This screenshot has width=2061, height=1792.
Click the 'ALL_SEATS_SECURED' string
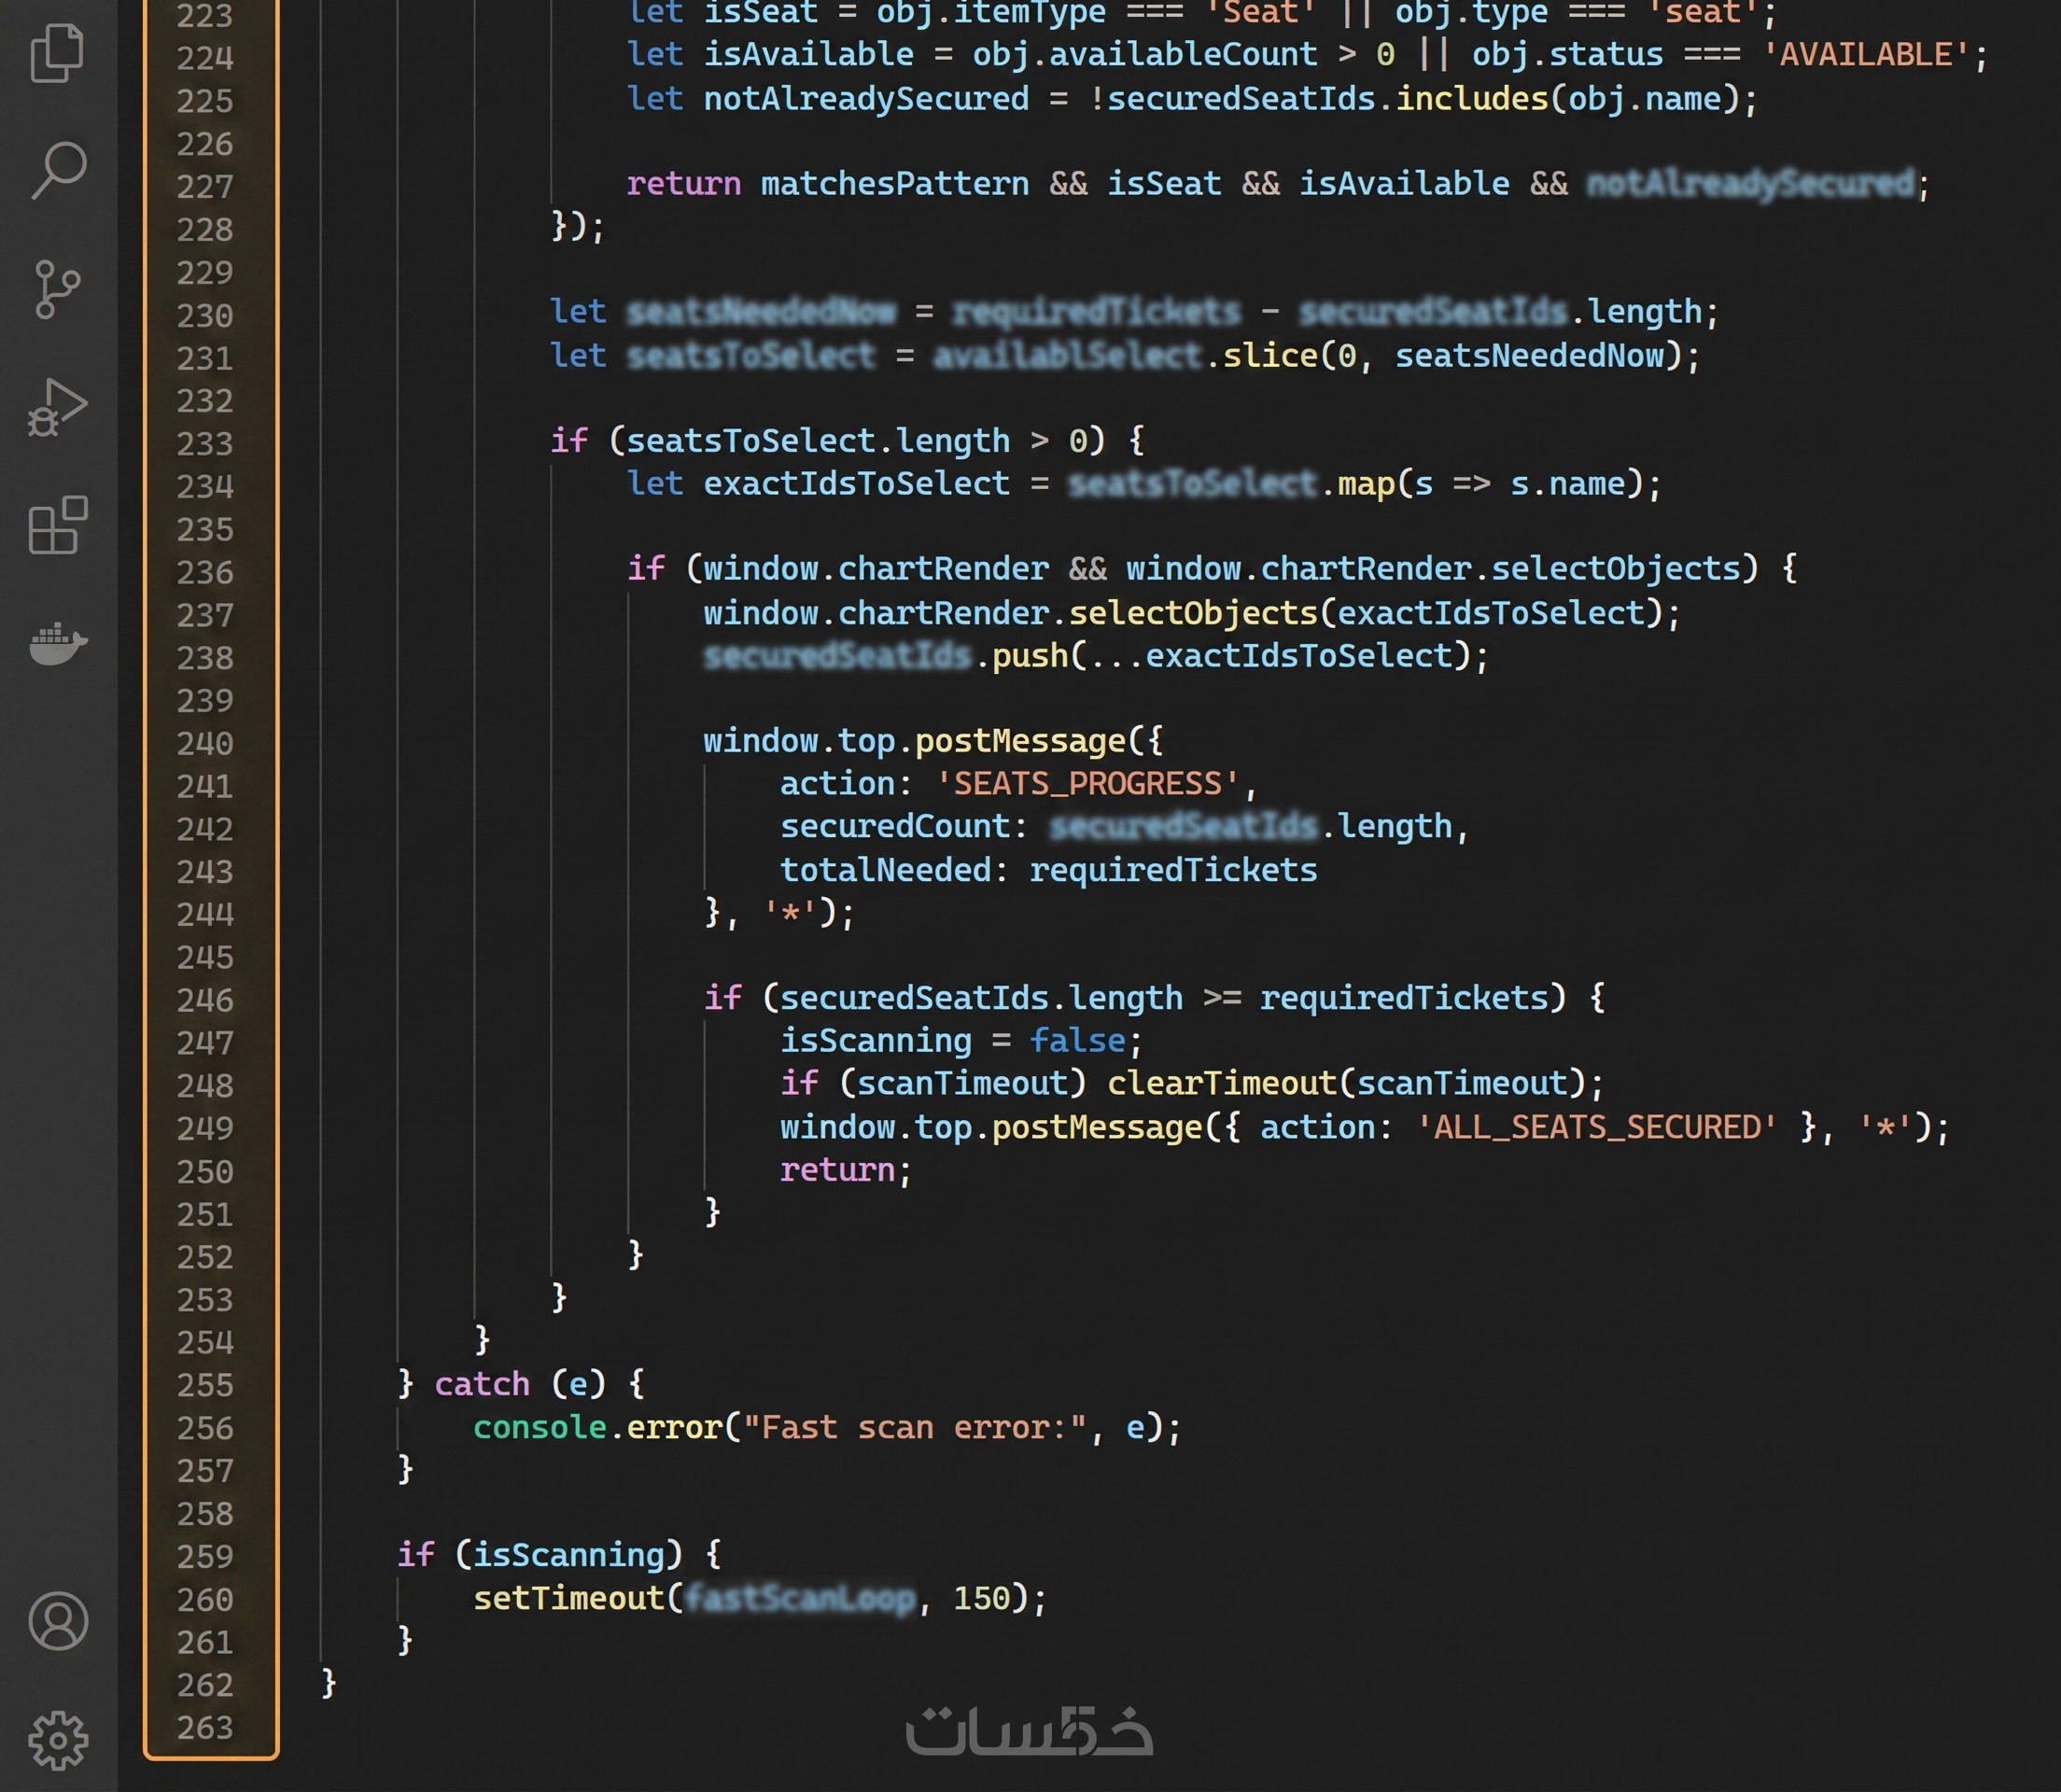(x=1596, y=1128)
